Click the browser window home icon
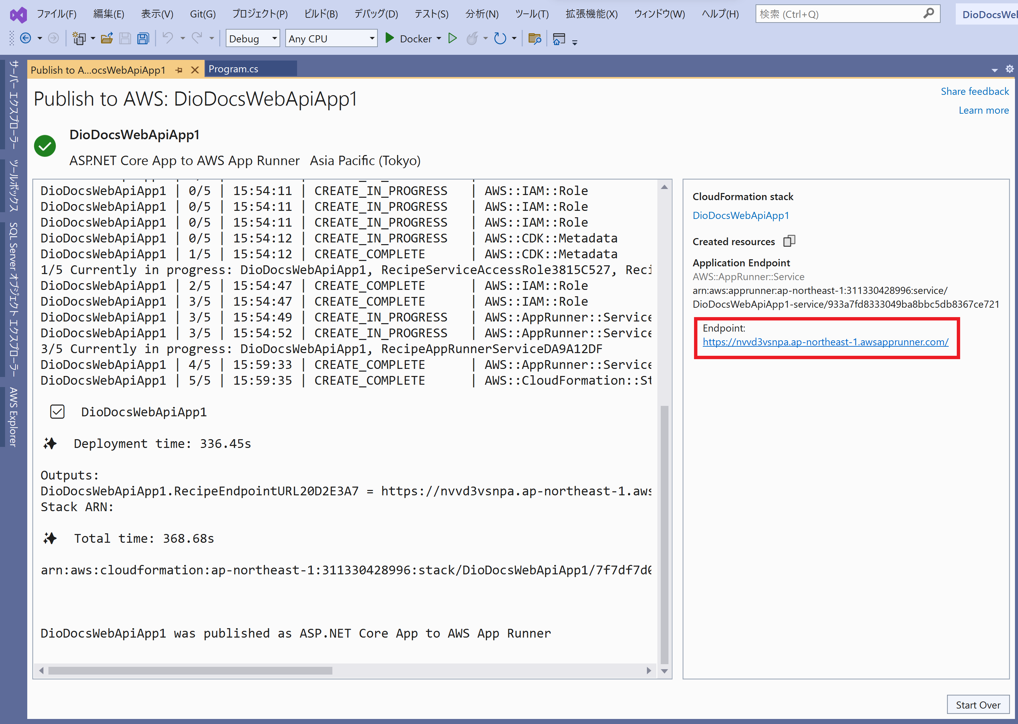 coord(559,39)
